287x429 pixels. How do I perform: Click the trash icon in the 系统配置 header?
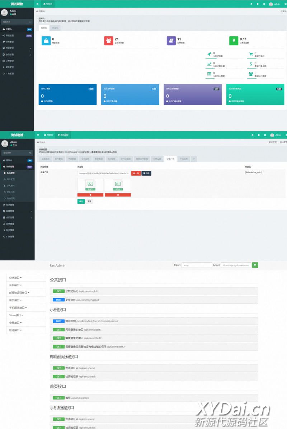tap(259, 135)
